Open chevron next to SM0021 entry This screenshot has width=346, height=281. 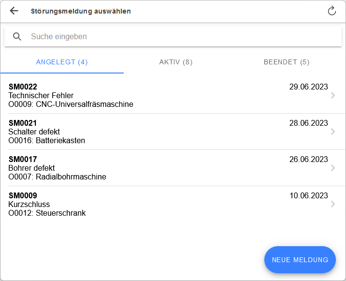click(x=332, y=132)
